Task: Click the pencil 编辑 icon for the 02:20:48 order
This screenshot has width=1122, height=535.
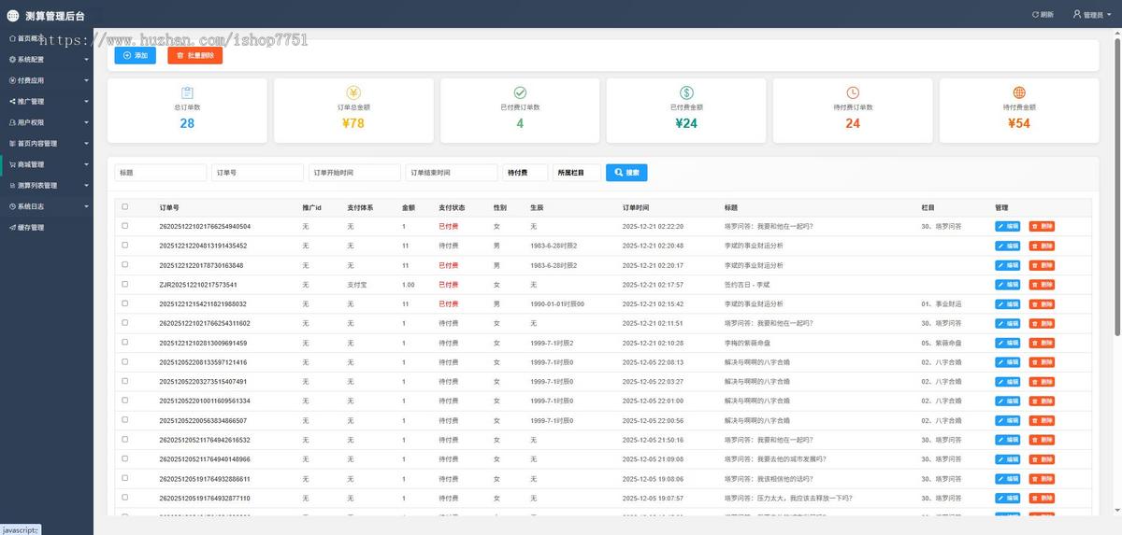Action: pyautogui.click(x=1001, y=246)
